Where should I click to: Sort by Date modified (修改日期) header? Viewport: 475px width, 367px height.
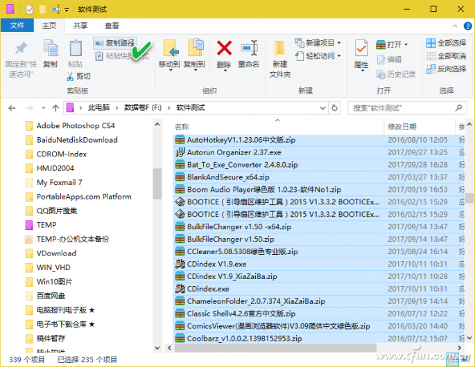[402, 127]
